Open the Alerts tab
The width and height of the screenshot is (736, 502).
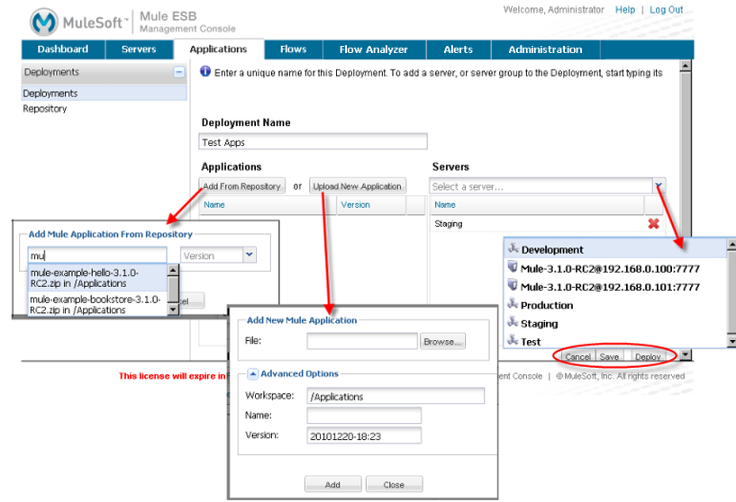click(459, 49)
